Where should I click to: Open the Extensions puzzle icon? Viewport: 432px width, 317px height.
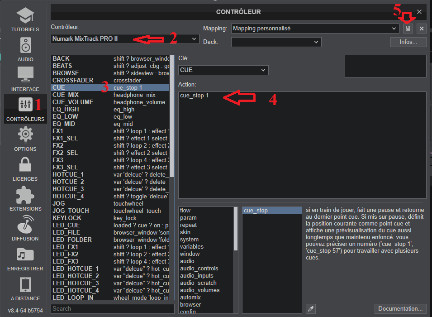pos(25,195)
